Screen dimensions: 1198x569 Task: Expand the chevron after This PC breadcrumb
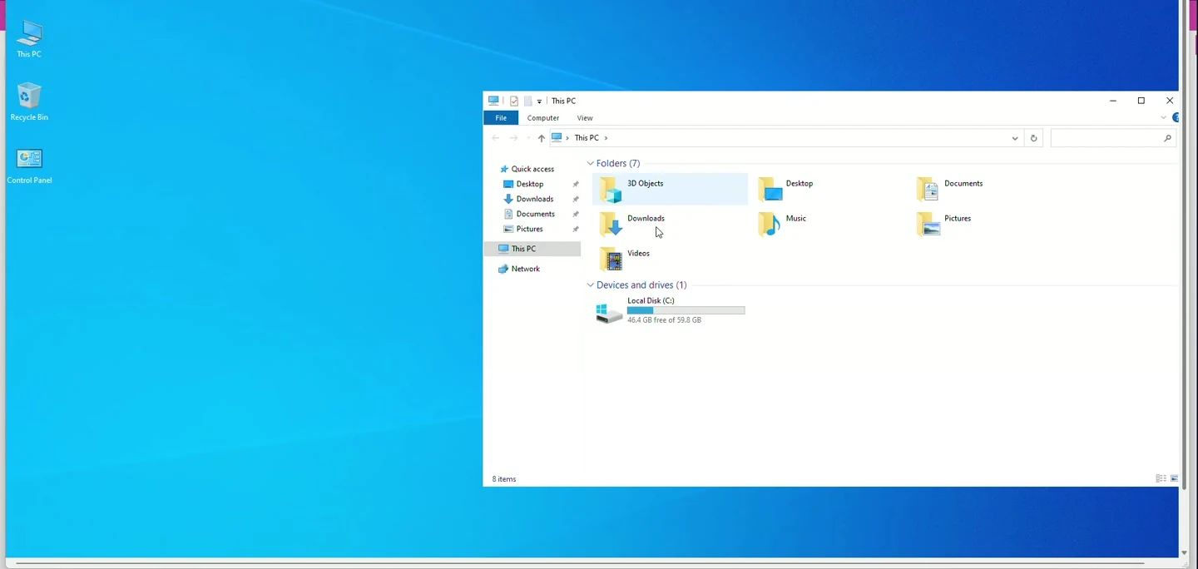(606, 138)
